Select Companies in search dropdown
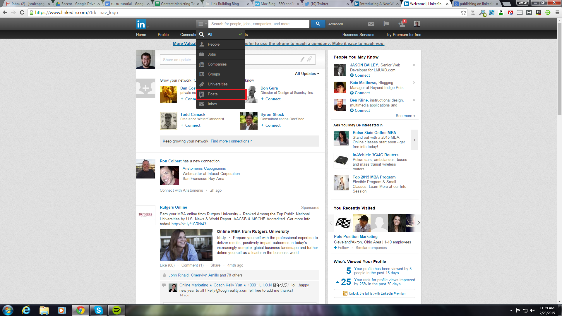Viewport: 562px width, 316px height. pos(221,64)
